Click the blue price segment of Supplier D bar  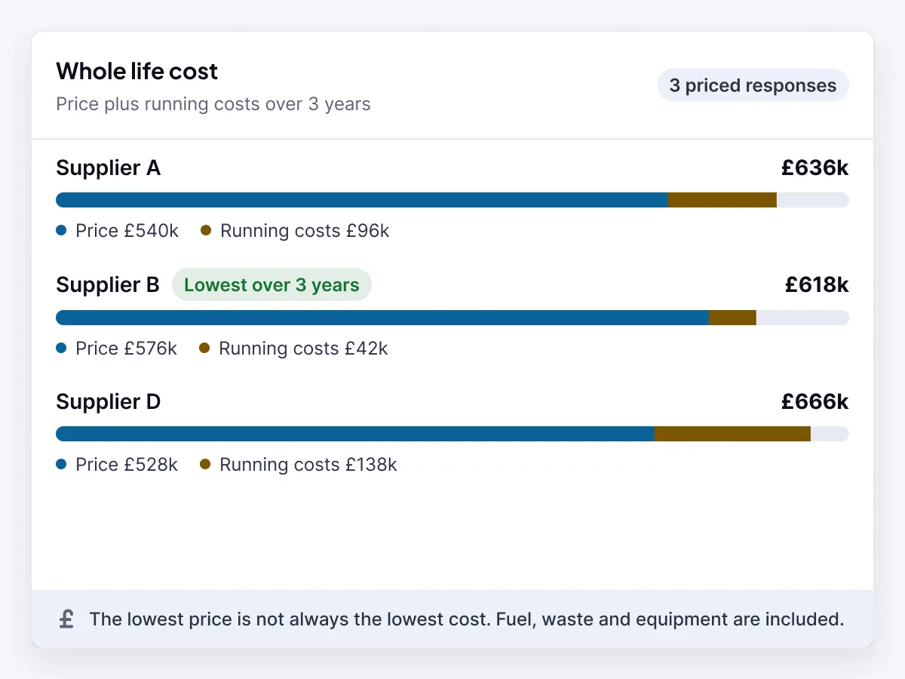click(x=355, y=434)
